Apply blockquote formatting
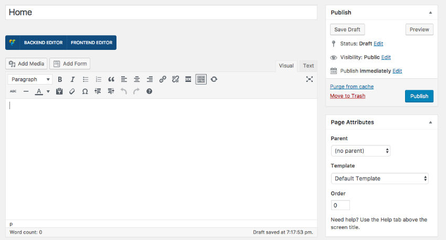Screen dimensions: 446x240 coord(111,79)
